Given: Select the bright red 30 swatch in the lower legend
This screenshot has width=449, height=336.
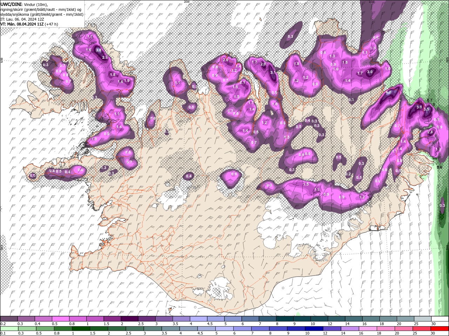Looking at the screenshot, I should point(440,329).
